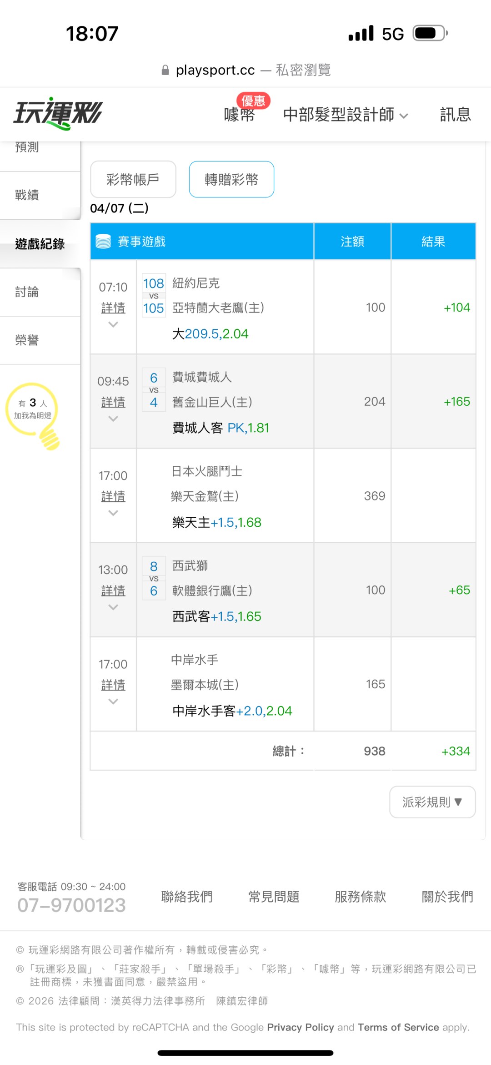Expand the 09:45 game row chevron
The height and width of the screenshot is (1065, 491).
[x=113, y=419]
